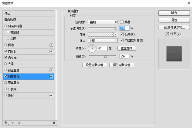The width and height of the screenshot is (192, 128).
Task: Click the 新建样式(W)... button
Action: [x=174, y=27]
